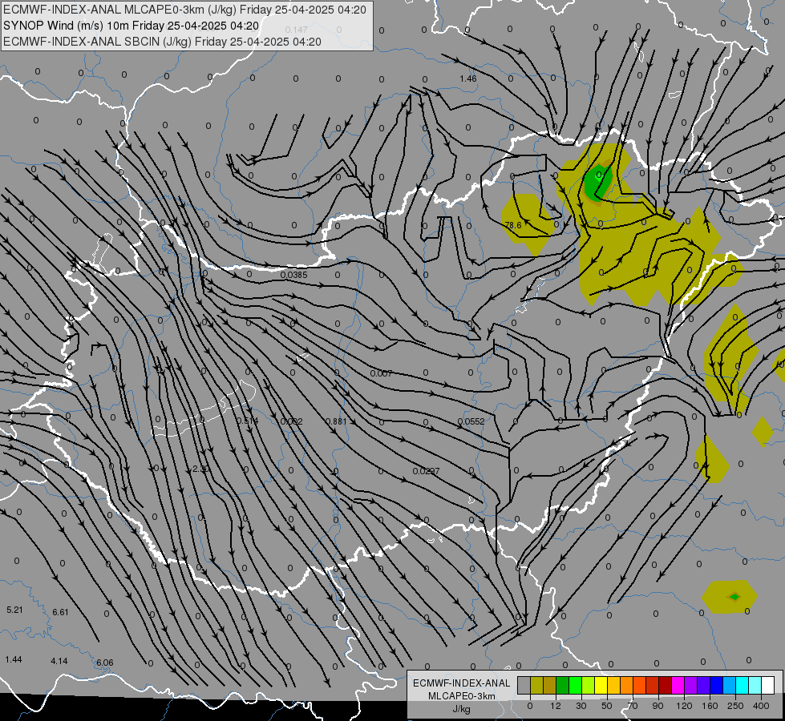The height and width of the screenshot is (721, 785).
Task: Click the legend unit J/kg
Action: 461,709
